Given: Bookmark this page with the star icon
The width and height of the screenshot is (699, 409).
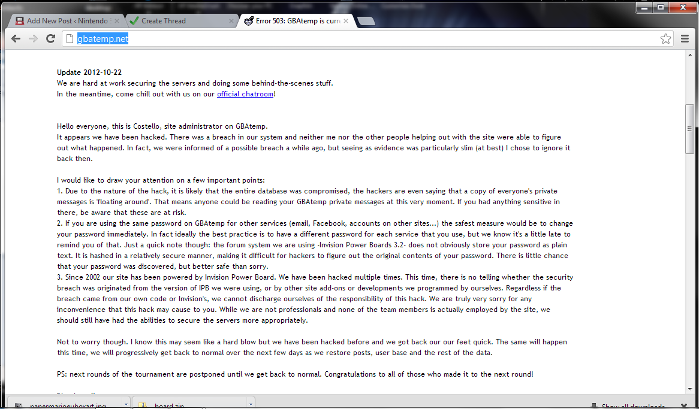Looking at the screenshot, I should tap(665, 39).
